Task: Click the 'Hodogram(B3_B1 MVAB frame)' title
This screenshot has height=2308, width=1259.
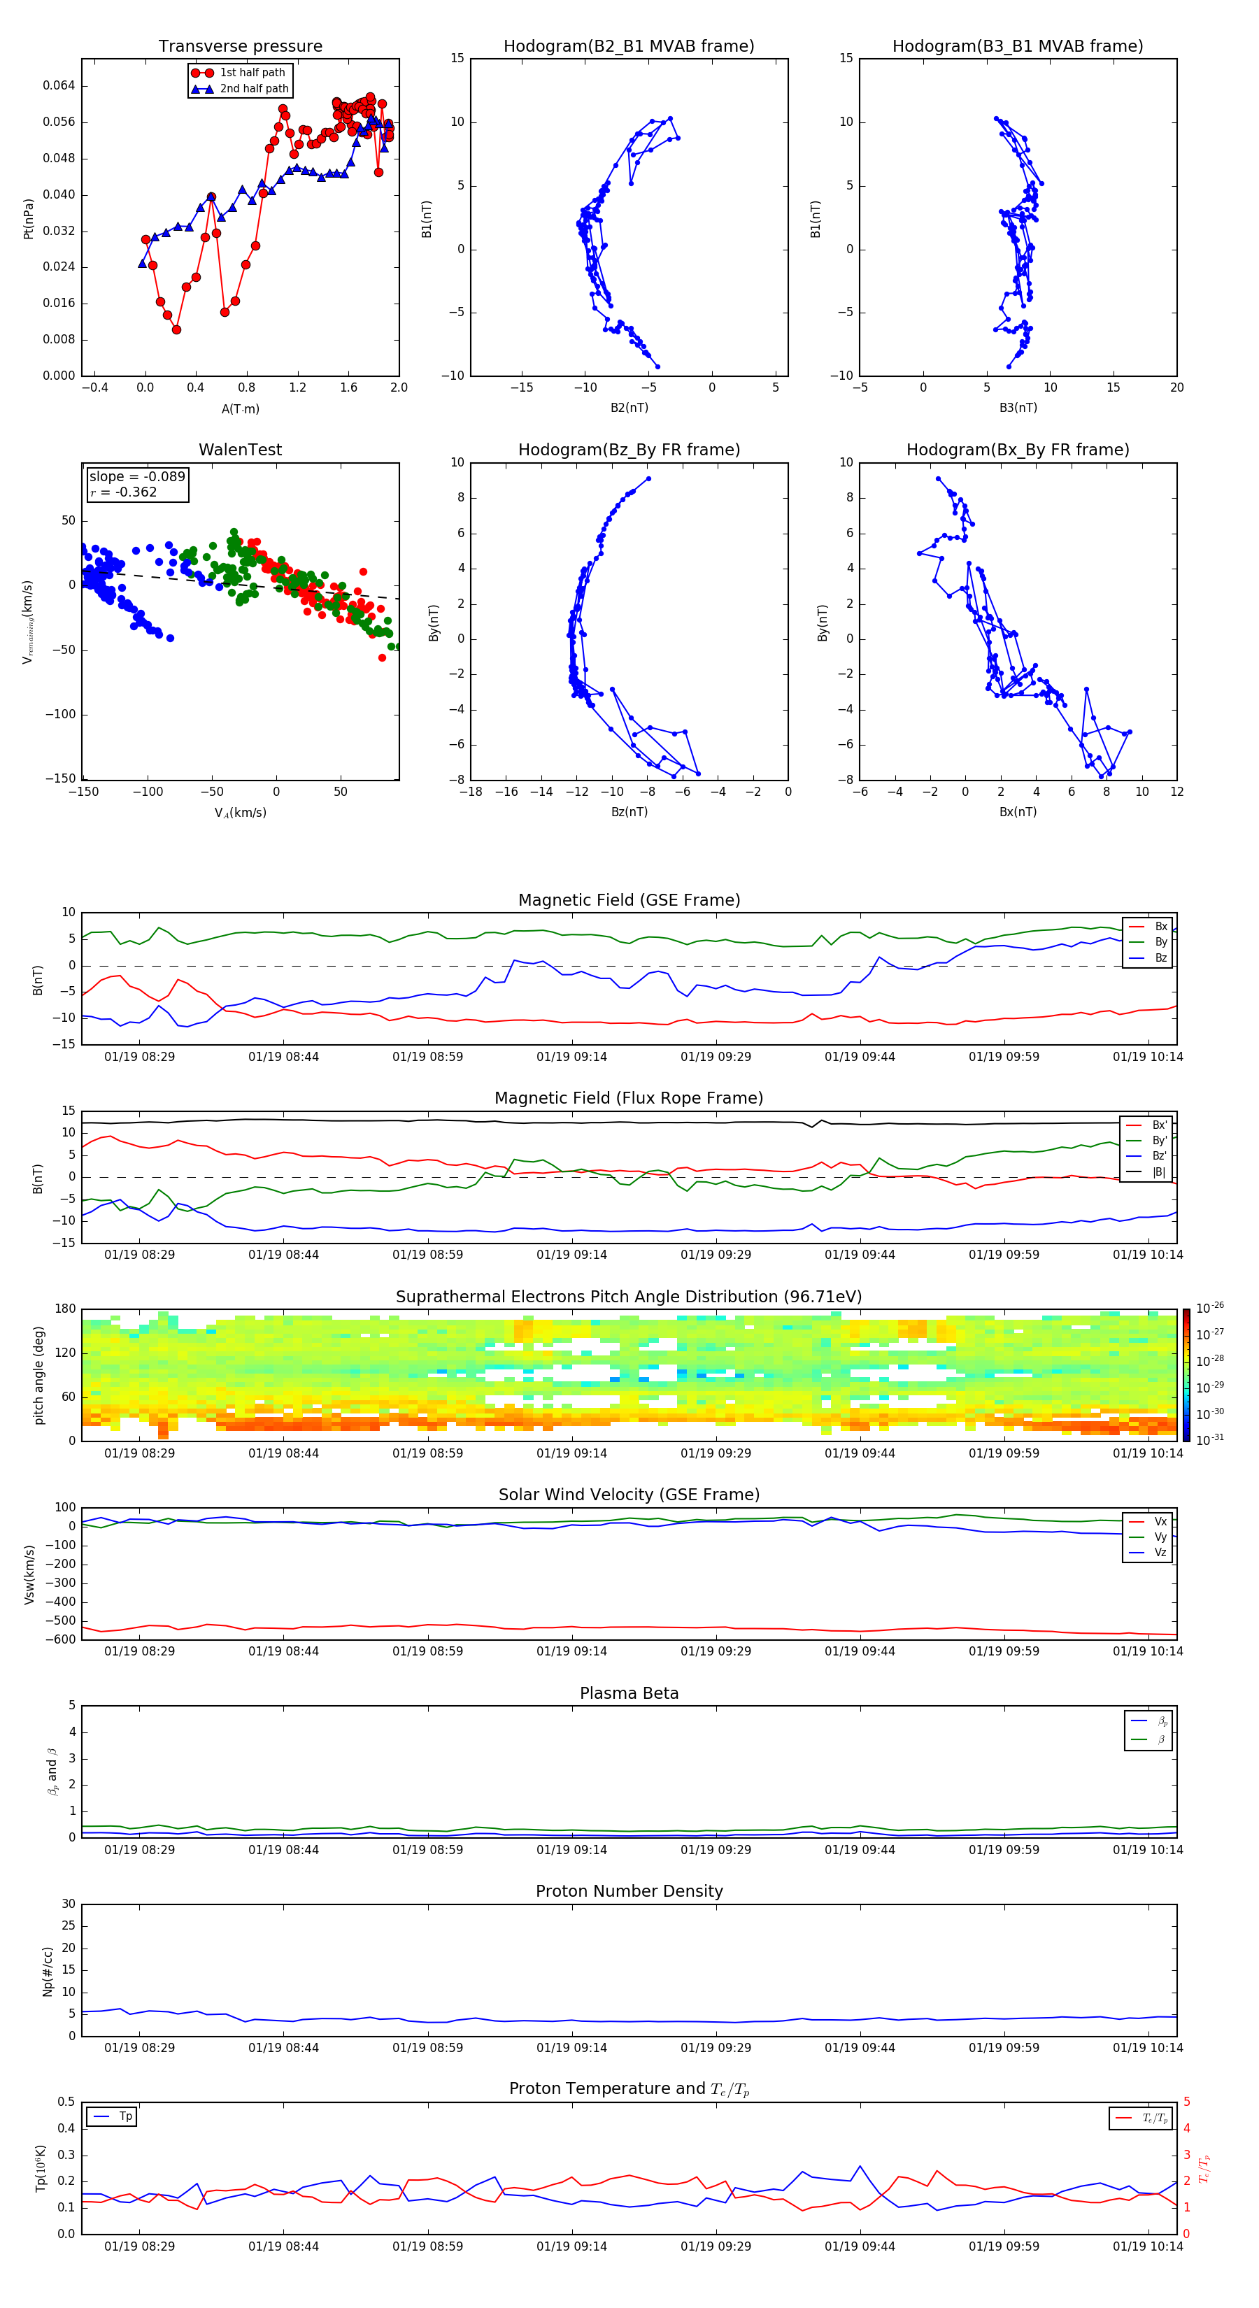Action: click(x=1018, y=47)
